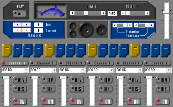Decrease total measures with the left arrow

tap(17, 25)
